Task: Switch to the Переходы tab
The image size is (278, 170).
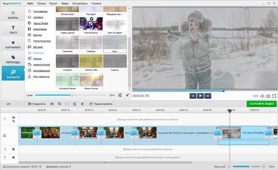Action: [x=13, y=59]
